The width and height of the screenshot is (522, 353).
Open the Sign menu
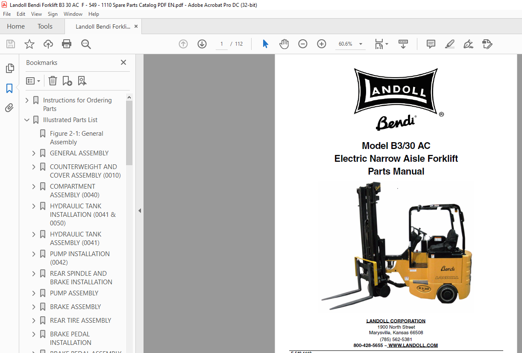pyautogui.click(x=53, y=14)
